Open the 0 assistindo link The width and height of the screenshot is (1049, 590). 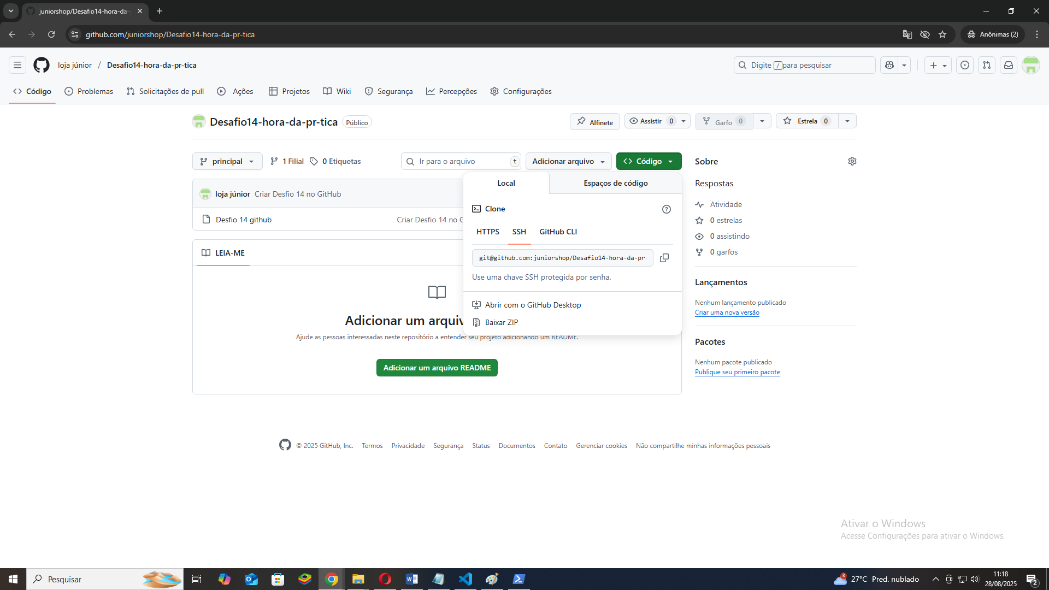[x=722, y=236]
